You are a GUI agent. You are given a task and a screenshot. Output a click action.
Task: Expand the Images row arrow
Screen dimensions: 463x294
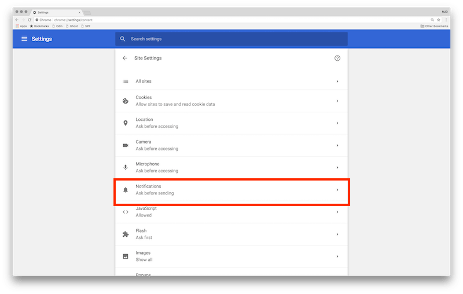point(337,256)
